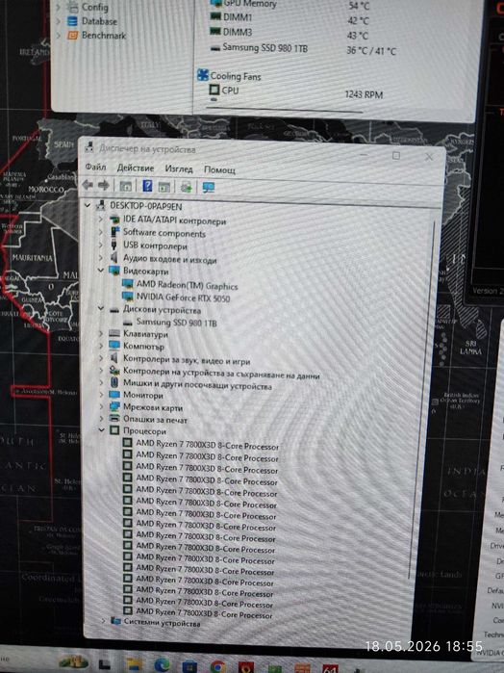Click the Процесори chip icon
504x673 pixels.
pos(114,430)
